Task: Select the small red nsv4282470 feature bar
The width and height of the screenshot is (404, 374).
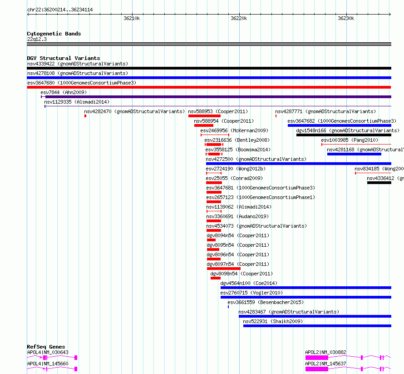Action: [85, 116]
